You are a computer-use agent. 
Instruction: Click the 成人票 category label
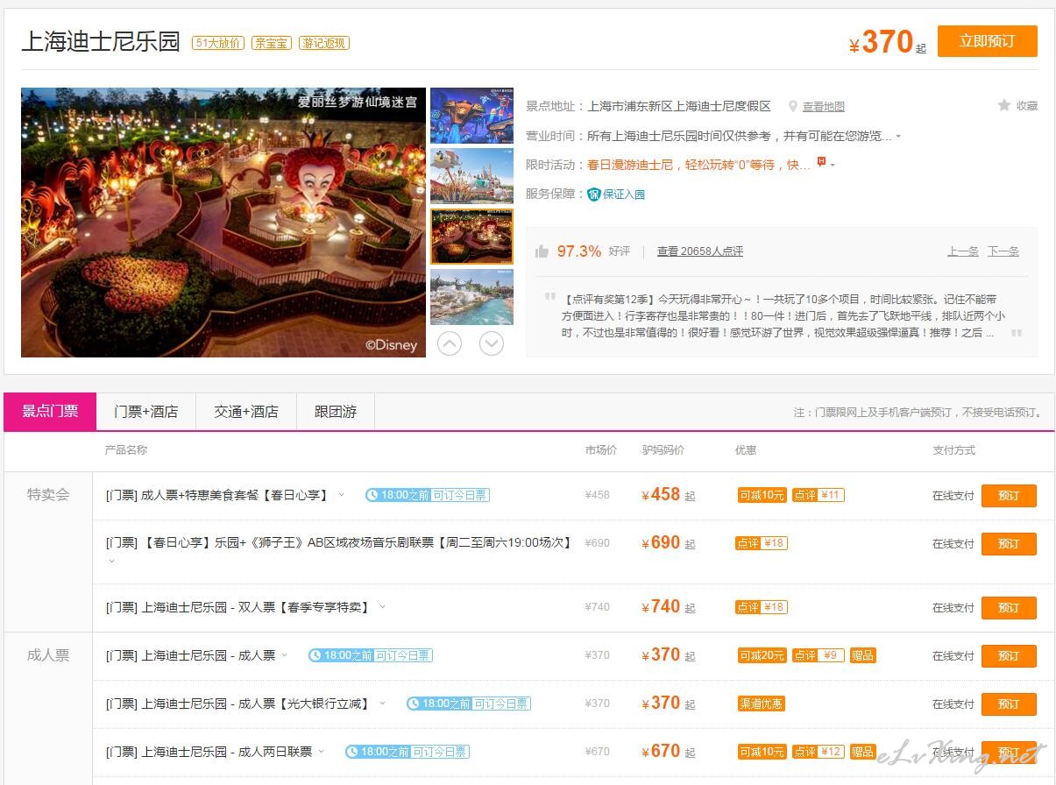click(x=48, y=654)
